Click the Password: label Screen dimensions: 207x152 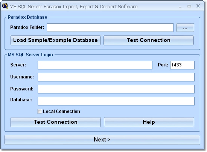(22, 89)
